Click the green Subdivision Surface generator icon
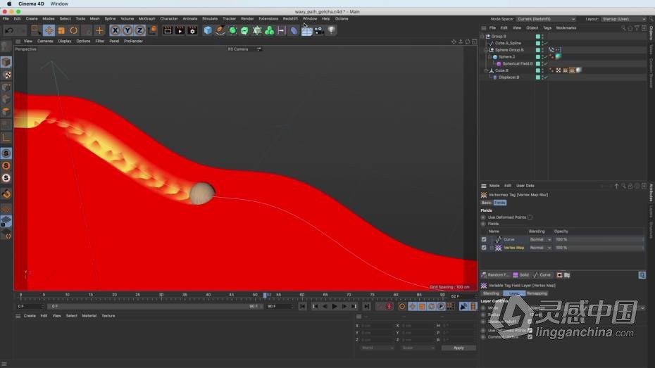The height and width of the screenshot is (368, 655). click(232, 30)
